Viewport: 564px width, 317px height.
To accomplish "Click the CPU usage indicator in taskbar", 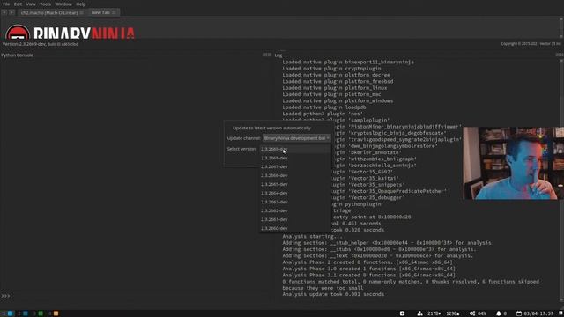I will pyautogui.click(x=478, y=313).
